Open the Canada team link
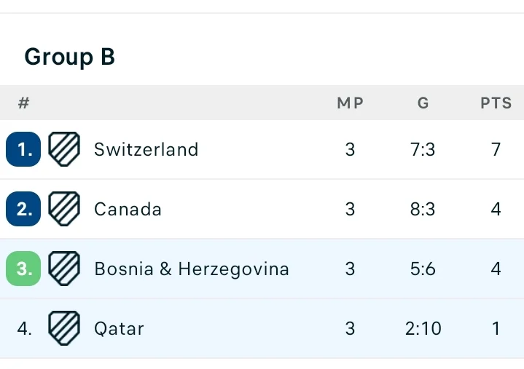The image size is (524, 369). 128,210
